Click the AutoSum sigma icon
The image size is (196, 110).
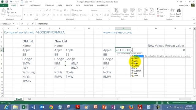[158, 9]
